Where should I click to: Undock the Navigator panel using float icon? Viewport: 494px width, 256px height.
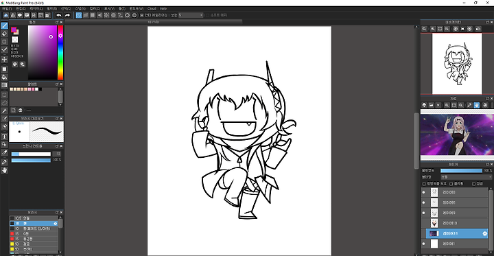click(x=487, y=22)
